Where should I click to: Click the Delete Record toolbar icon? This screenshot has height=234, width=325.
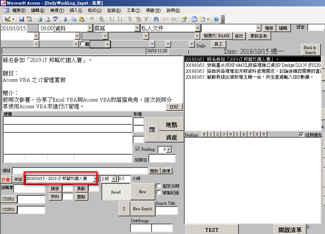click(174, 19)
